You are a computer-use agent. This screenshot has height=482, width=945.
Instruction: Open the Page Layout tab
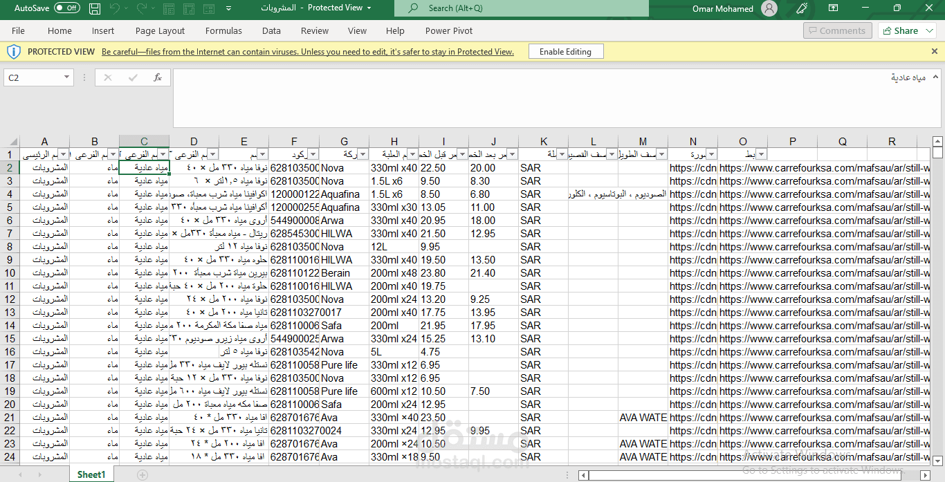(x=160, y=30)
